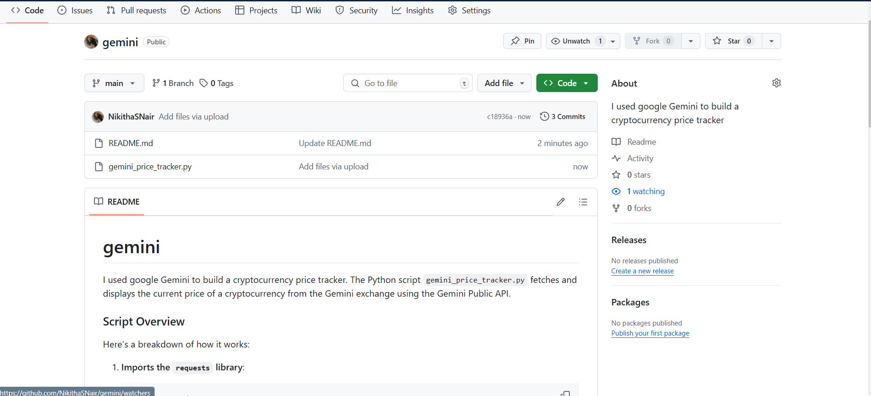871x396 pixels.
Task: Open the main branch selector
Action: (x=114, y=83)
